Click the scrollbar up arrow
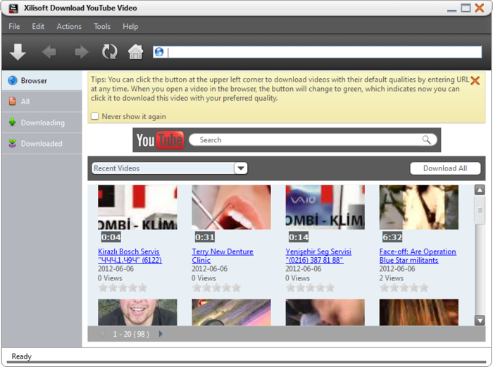 click(480, 190)
